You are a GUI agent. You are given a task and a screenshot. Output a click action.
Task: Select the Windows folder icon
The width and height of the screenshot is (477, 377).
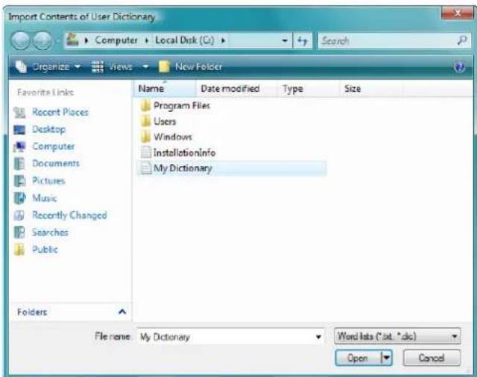click(x=145, y=137)
